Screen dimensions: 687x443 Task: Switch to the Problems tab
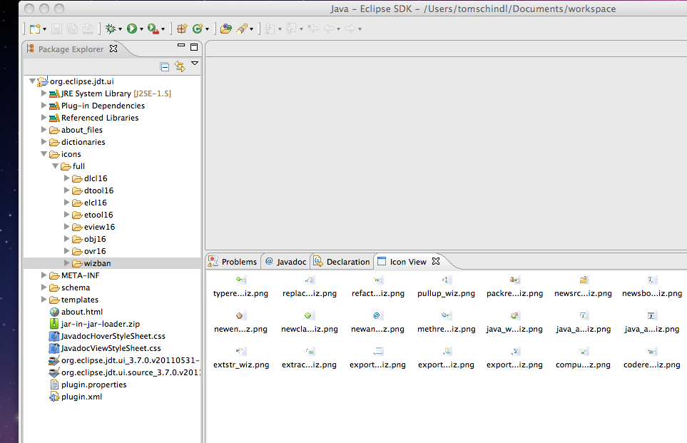click(233, 262)
